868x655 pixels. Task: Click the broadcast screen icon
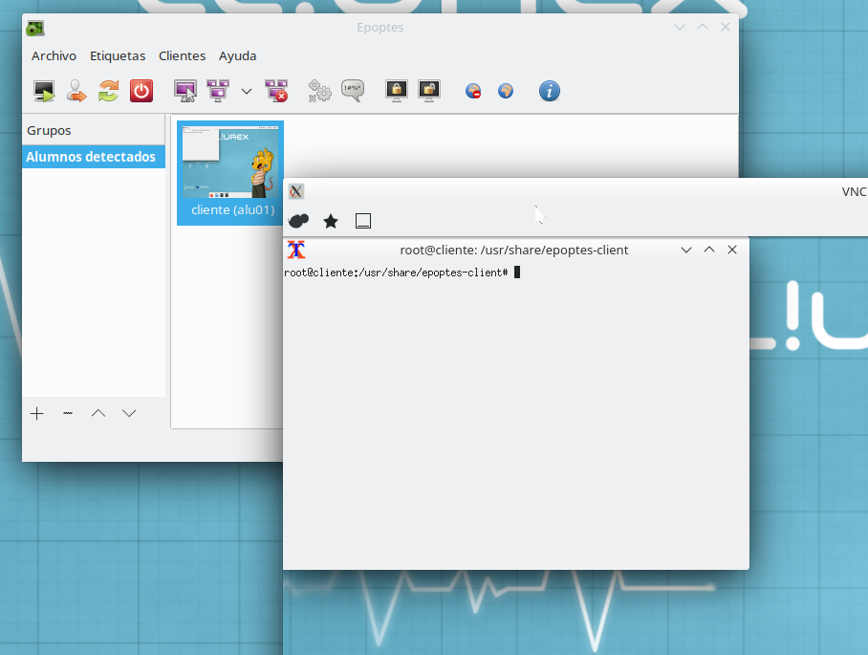(217, 91)
